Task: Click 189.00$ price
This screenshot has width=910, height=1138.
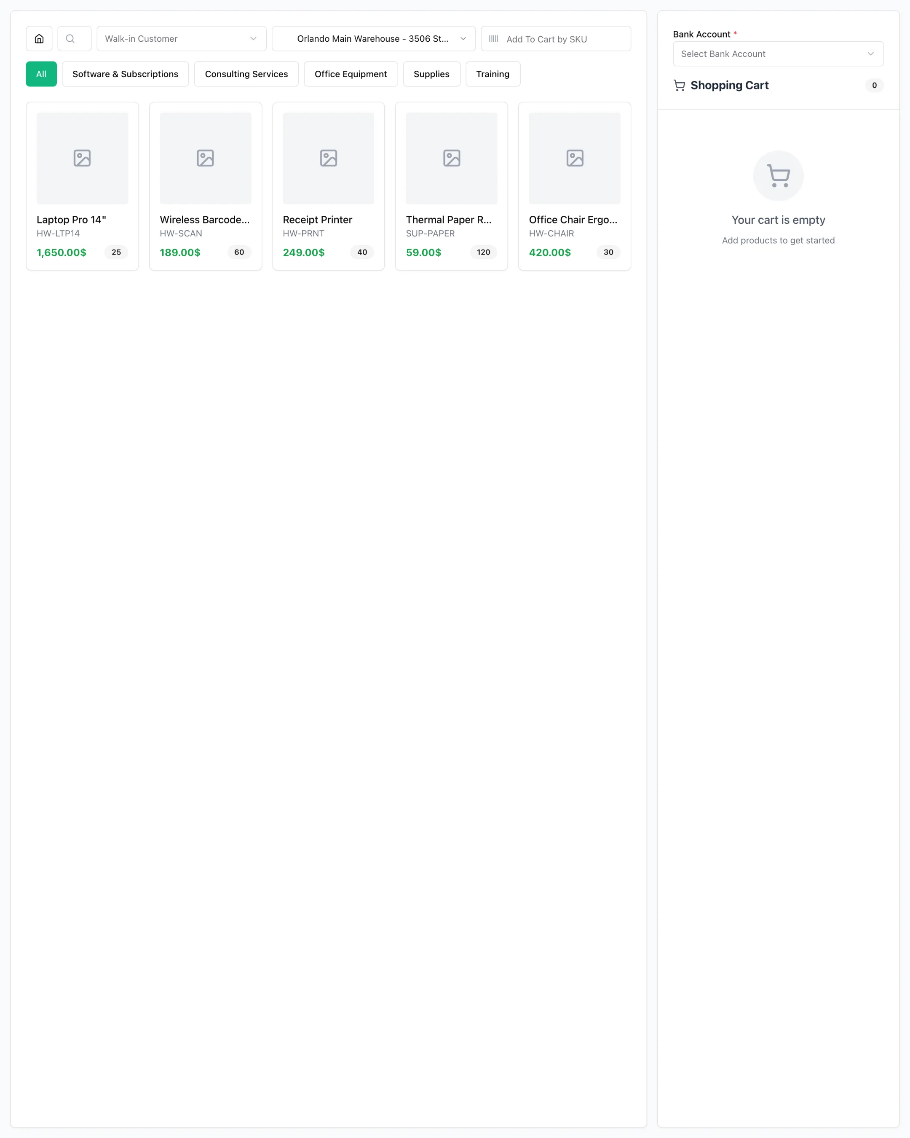Action: coord(180,252)
